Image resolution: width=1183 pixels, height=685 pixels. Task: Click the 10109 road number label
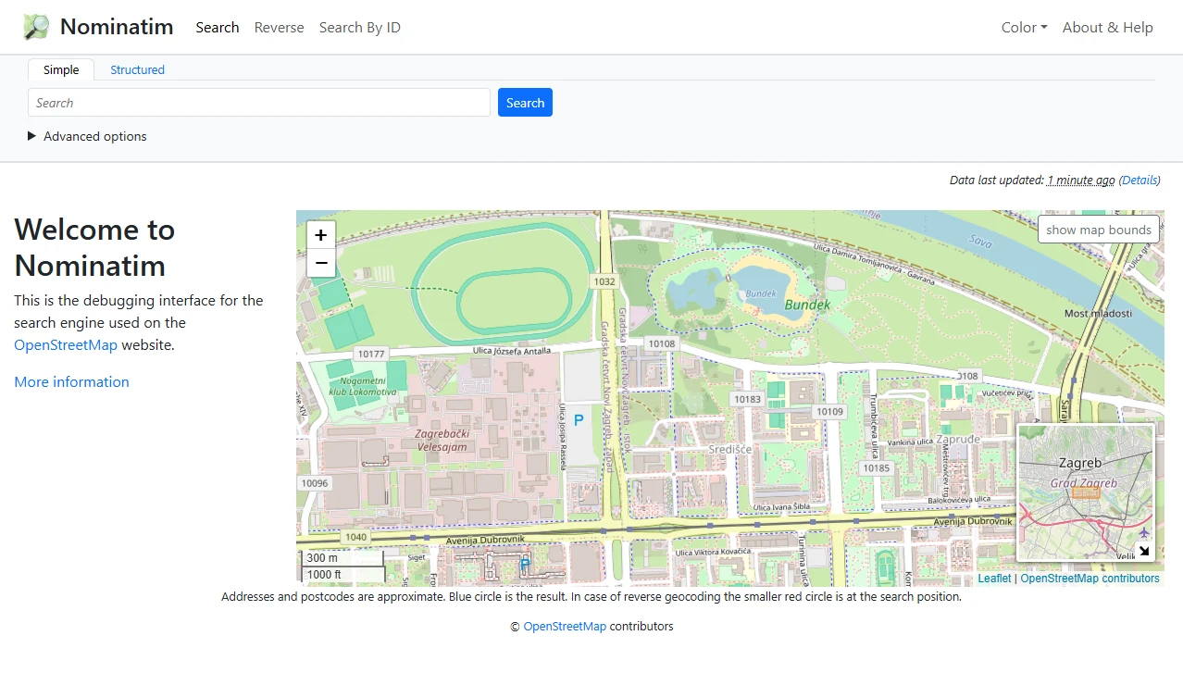pos(829,412)
